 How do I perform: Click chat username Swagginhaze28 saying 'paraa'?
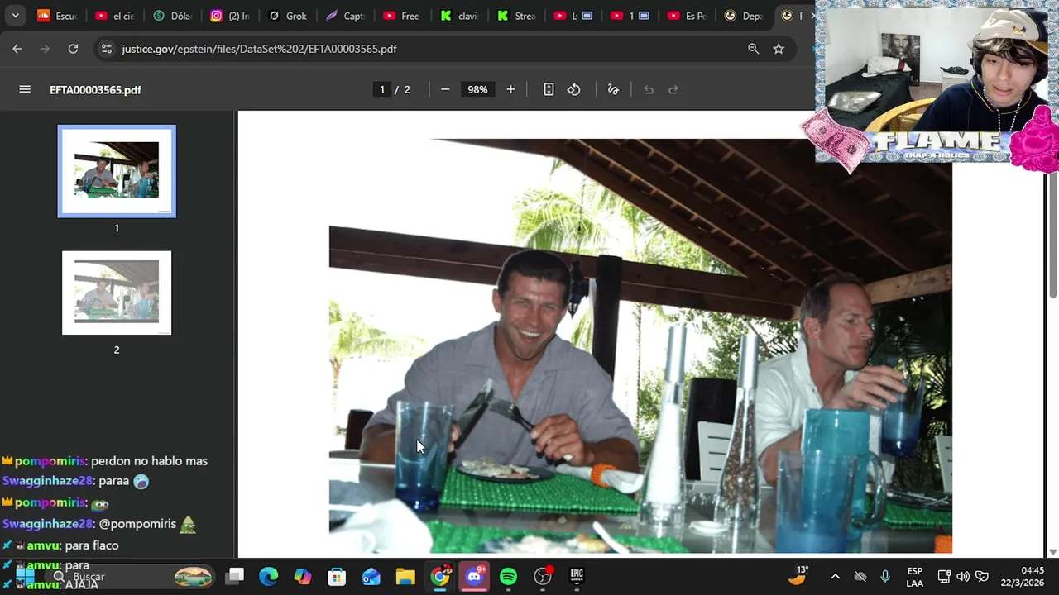click(x=47, y=481)
